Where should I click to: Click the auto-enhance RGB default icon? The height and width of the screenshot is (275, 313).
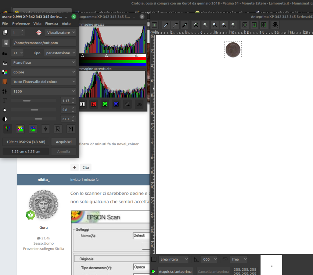7,129
